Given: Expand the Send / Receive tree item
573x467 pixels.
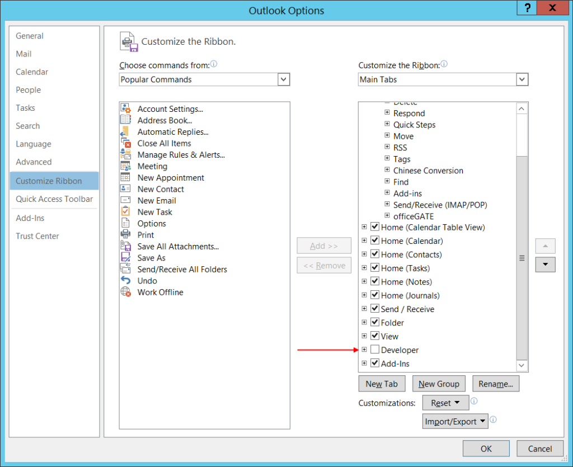Looking at the screenshot, I should (x=364, y=308).
